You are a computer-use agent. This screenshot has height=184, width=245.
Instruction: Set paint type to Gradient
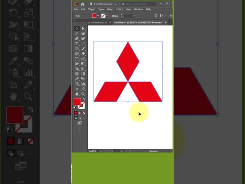80,113
